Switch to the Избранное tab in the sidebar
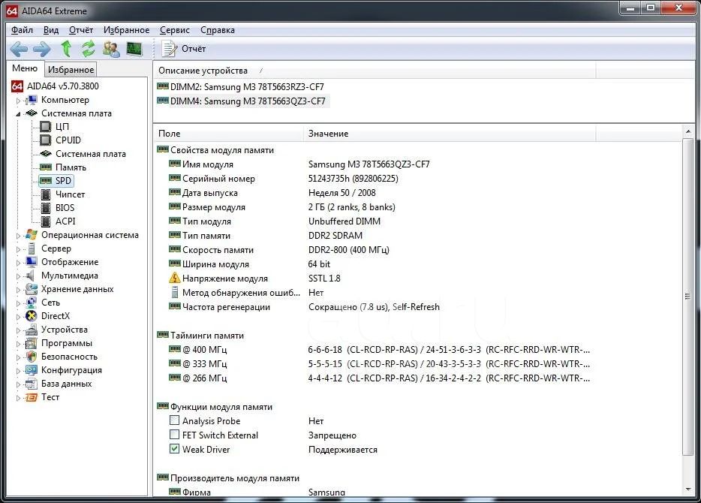 (x=71, y=69)
